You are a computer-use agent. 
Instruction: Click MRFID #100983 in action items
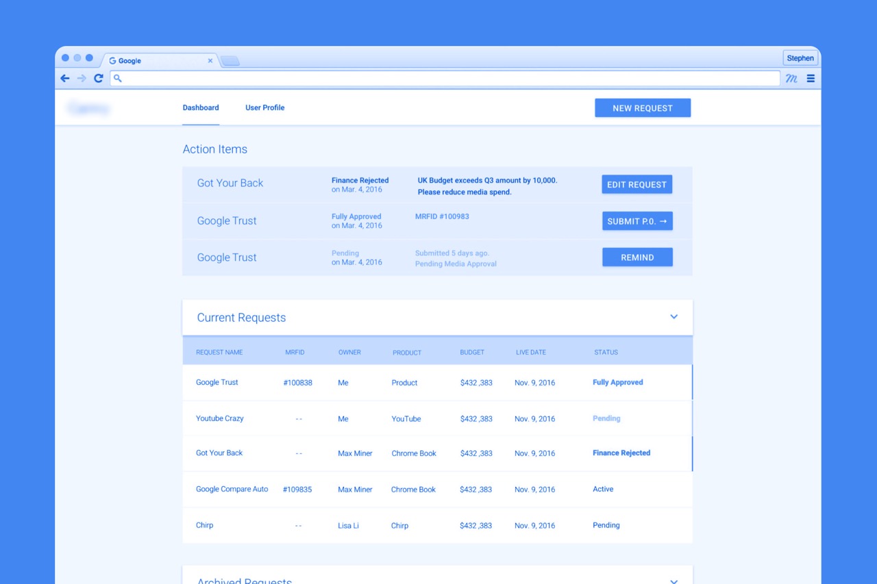[442, 216]
